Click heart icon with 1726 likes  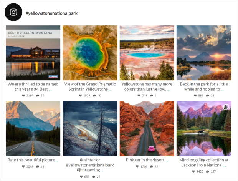pyautogui.click(x=137, y=166)
